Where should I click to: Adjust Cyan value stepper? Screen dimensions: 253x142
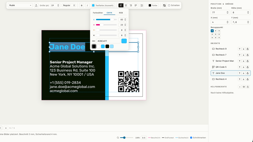(125, 19)
